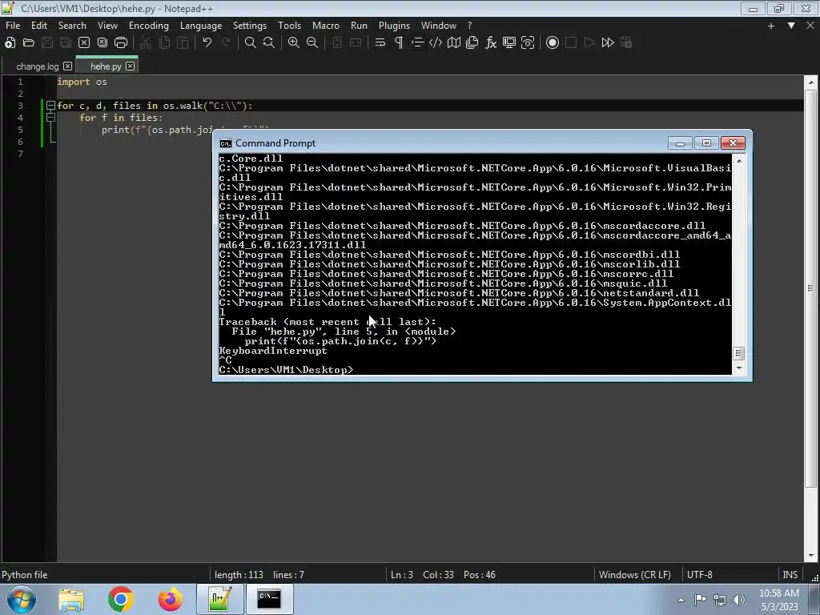The width and height of the screenshot is (820, 615).
Task: Click the Close file toolbar icon
Action: pyautogui.click(x=83, y=43)
